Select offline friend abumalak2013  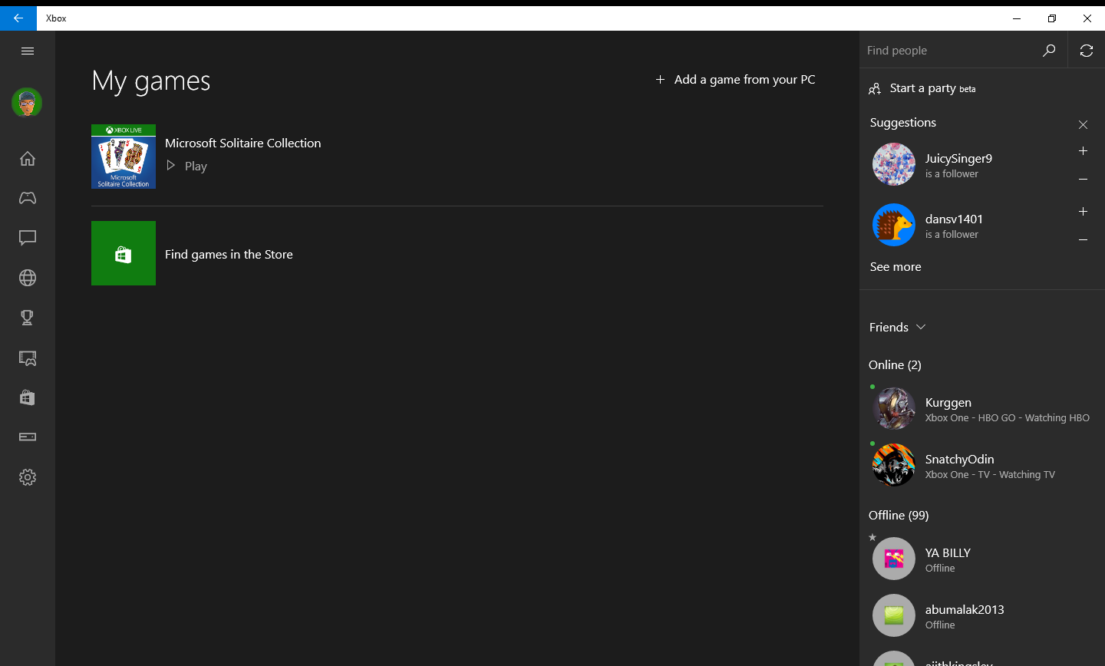(x=982, y=616)
